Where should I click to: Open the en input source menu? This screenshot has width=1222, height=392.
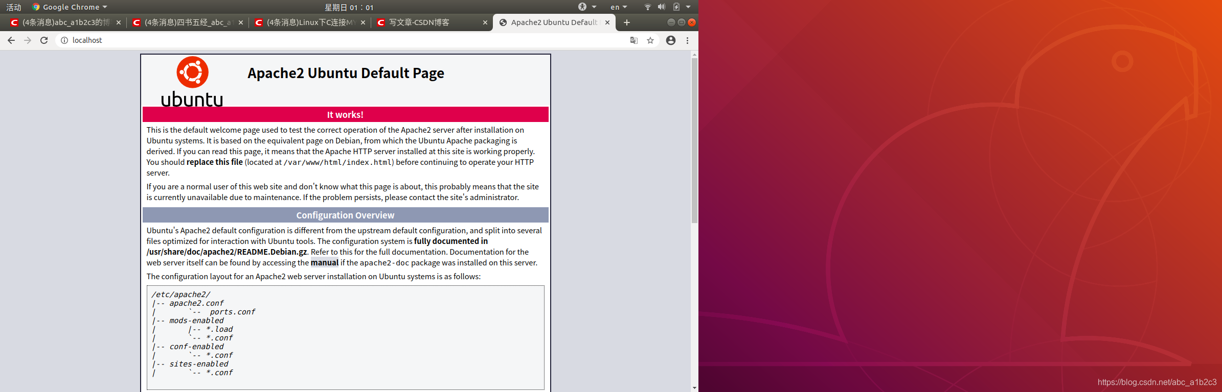619,7
